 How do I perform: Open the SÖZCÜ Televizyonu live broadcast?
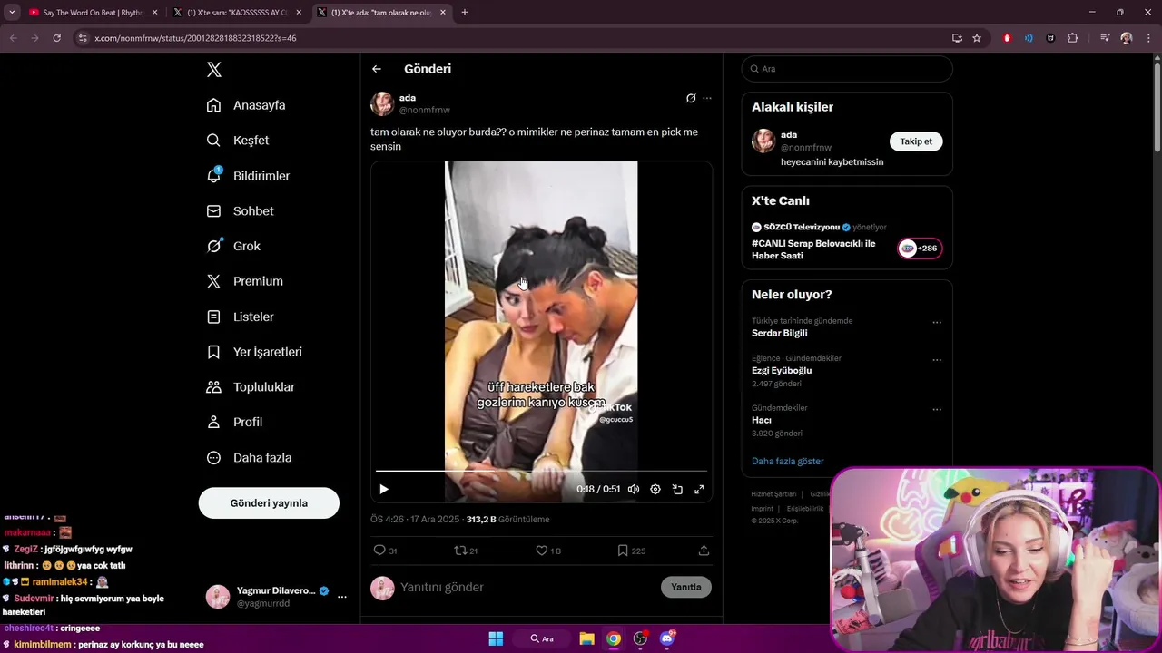point(847,241)
